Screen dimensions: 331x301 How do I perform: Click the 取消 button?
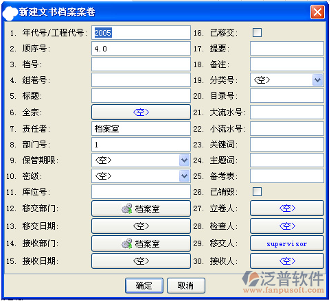[x=186, y=285]
